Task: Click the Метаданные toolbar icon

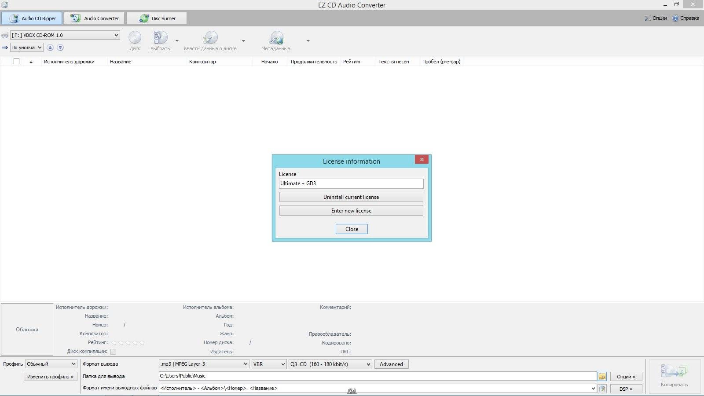Action: click(x=276, y=40)
